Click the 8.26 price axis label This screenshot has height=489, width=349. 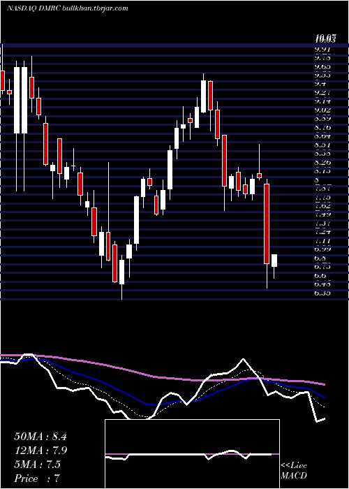tap(322, 163)
